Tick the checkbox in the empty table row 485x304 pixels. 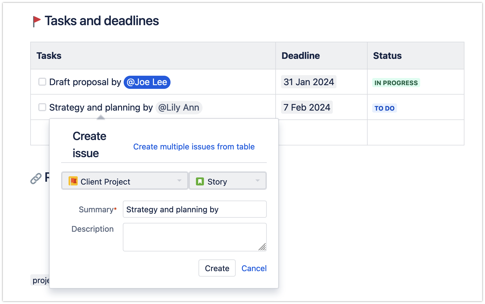click(42, 132)
